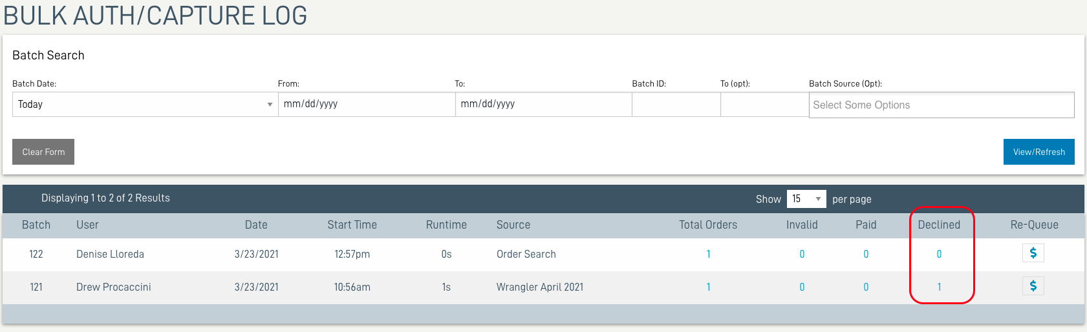Click the View/Refresh button

(x=1039, y=152)
